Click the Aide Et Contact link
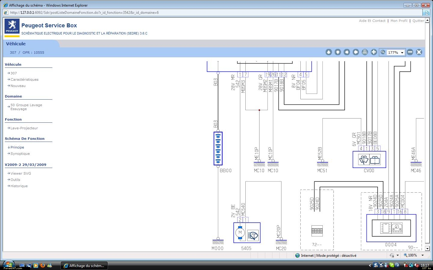This screenshot has width=433, height=270. (x=372, y=21)
